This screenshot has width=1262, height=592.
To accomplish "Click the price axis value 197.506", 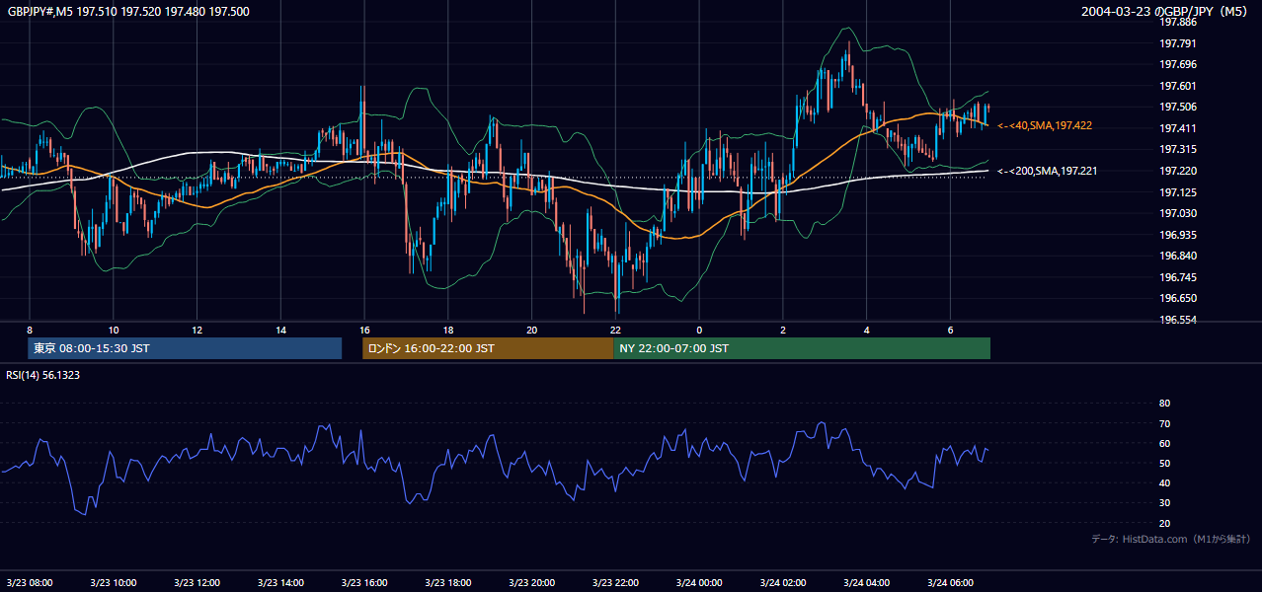I will [x=1177, y=107].
